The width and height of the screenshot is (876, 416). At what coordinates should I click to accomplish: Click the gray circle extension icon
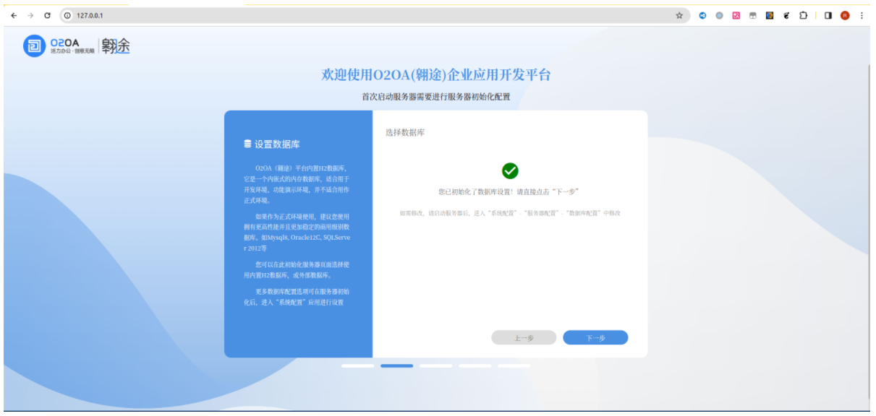point(719,15)
